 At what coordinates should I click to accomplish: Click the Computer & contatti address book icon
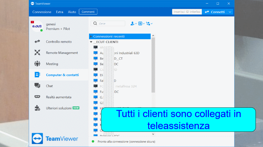click(37, 75)
